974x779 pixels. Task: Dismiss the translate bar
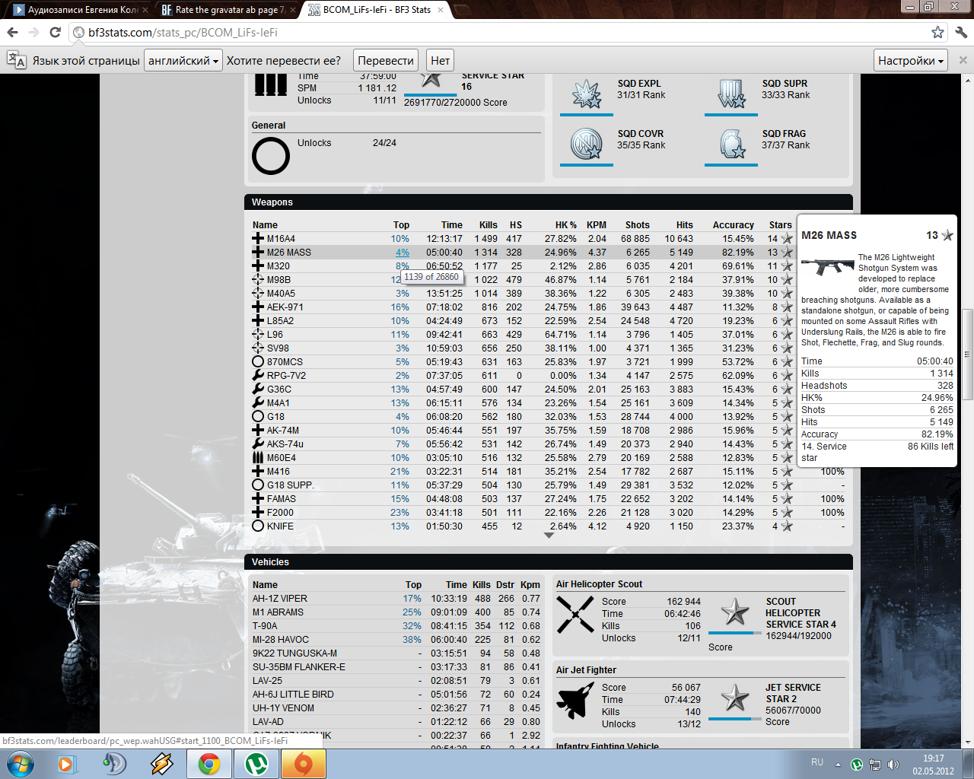[x=963, y=60]
